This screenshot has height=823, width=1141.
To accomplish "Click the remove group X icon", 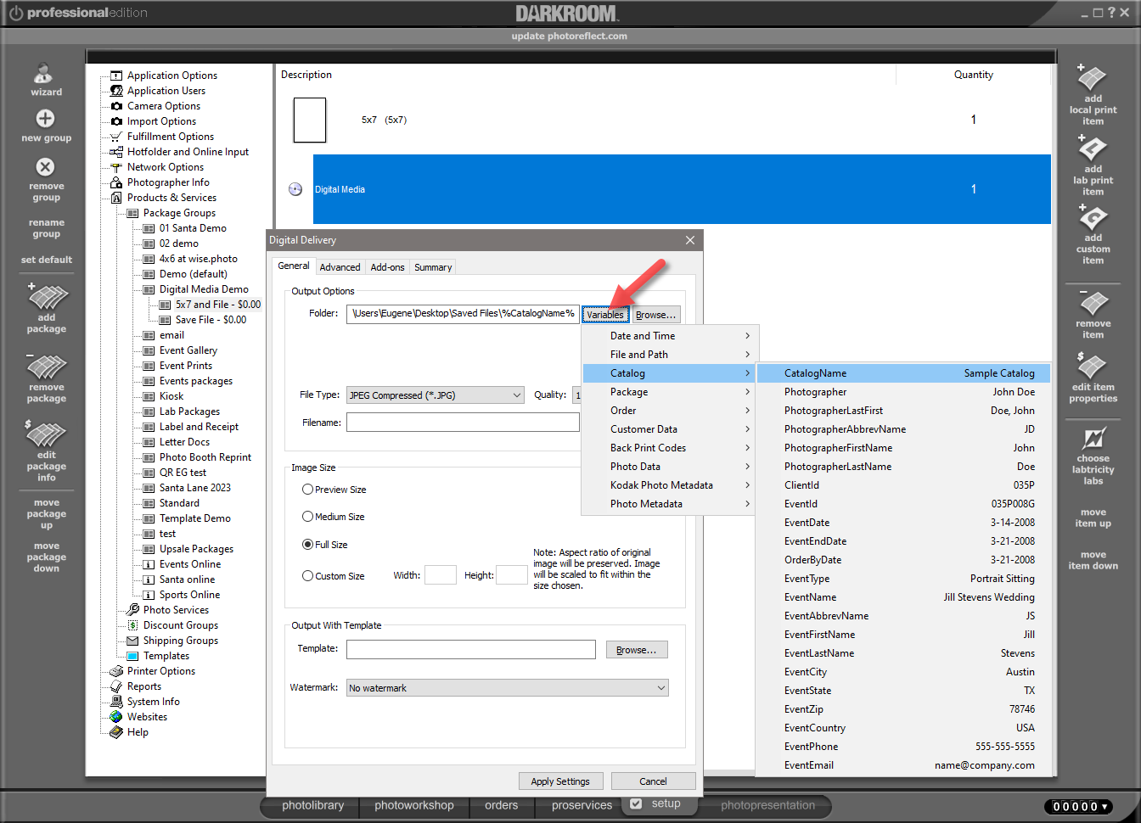I will pos(45,167).
